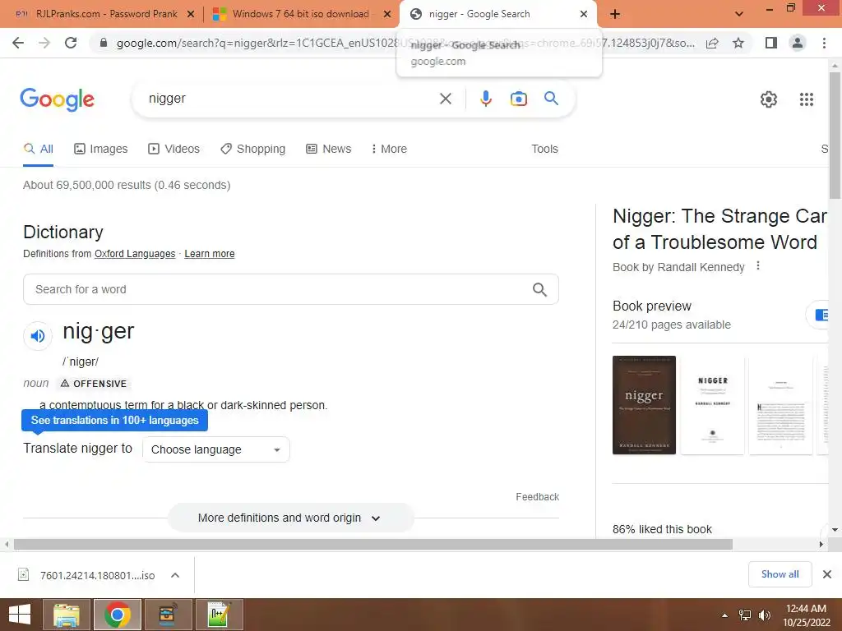Open the volume control in the system tray

coord(764,615)
